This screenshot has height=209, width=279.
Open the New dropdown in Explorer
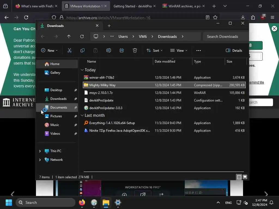(49, 50)
